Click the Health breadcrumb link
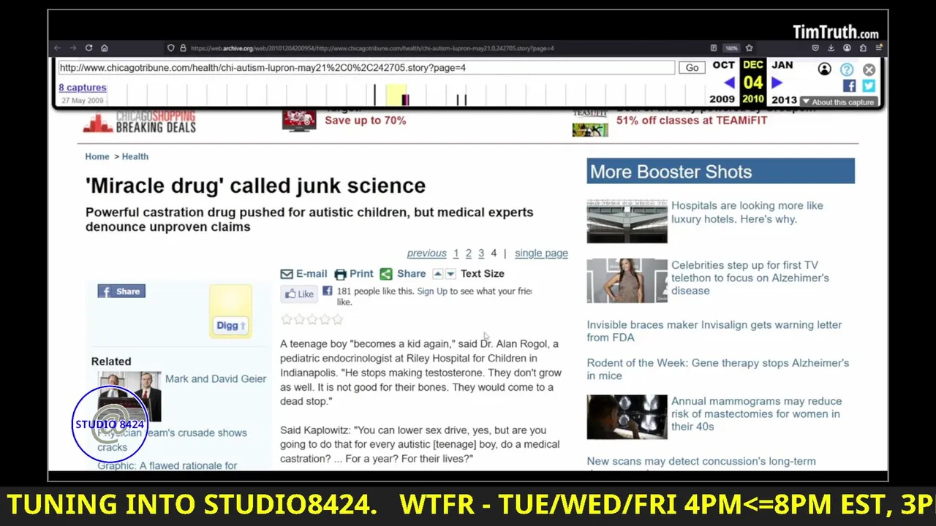Viewport: 936px width, 526px height. coord(135,156)
